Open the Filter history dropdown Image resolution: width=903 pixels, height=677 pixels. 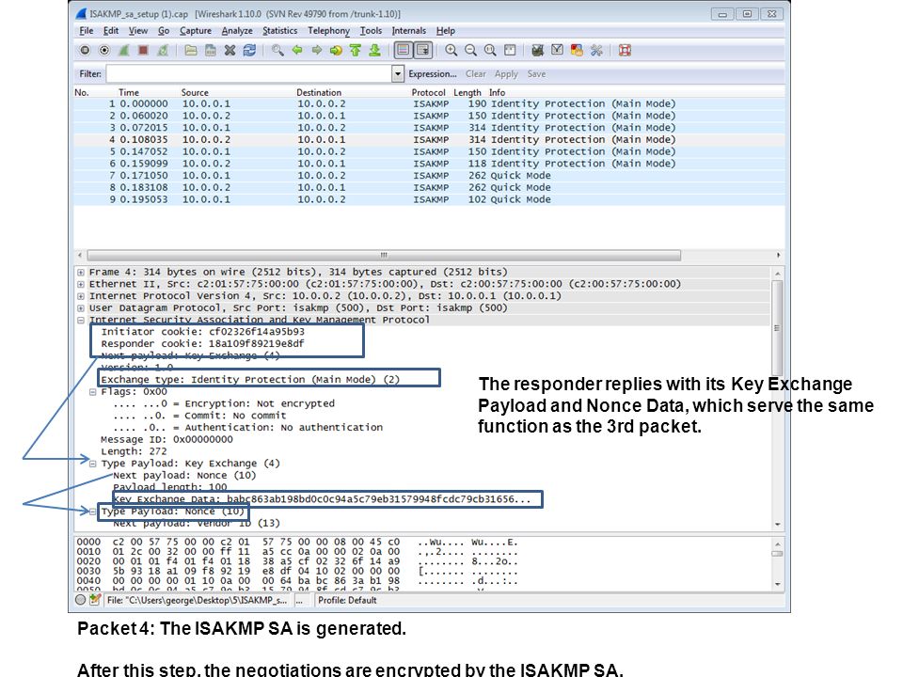click(x=397, y=73)
